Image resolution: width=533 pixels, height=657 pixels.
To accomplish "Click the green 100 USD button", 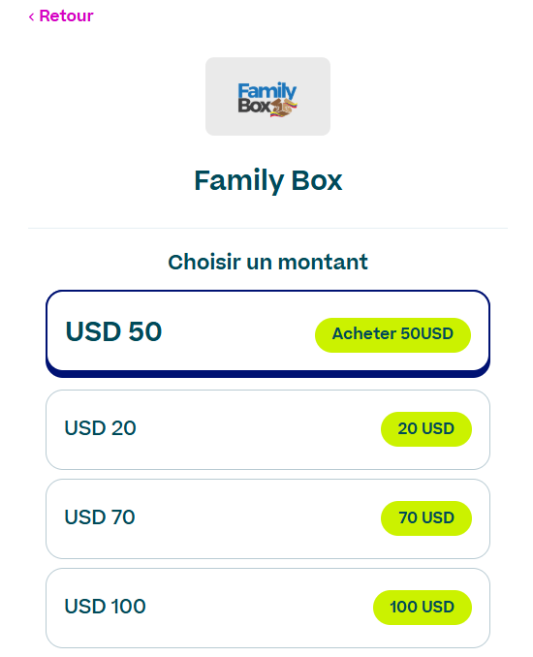I will coord(423,608).
